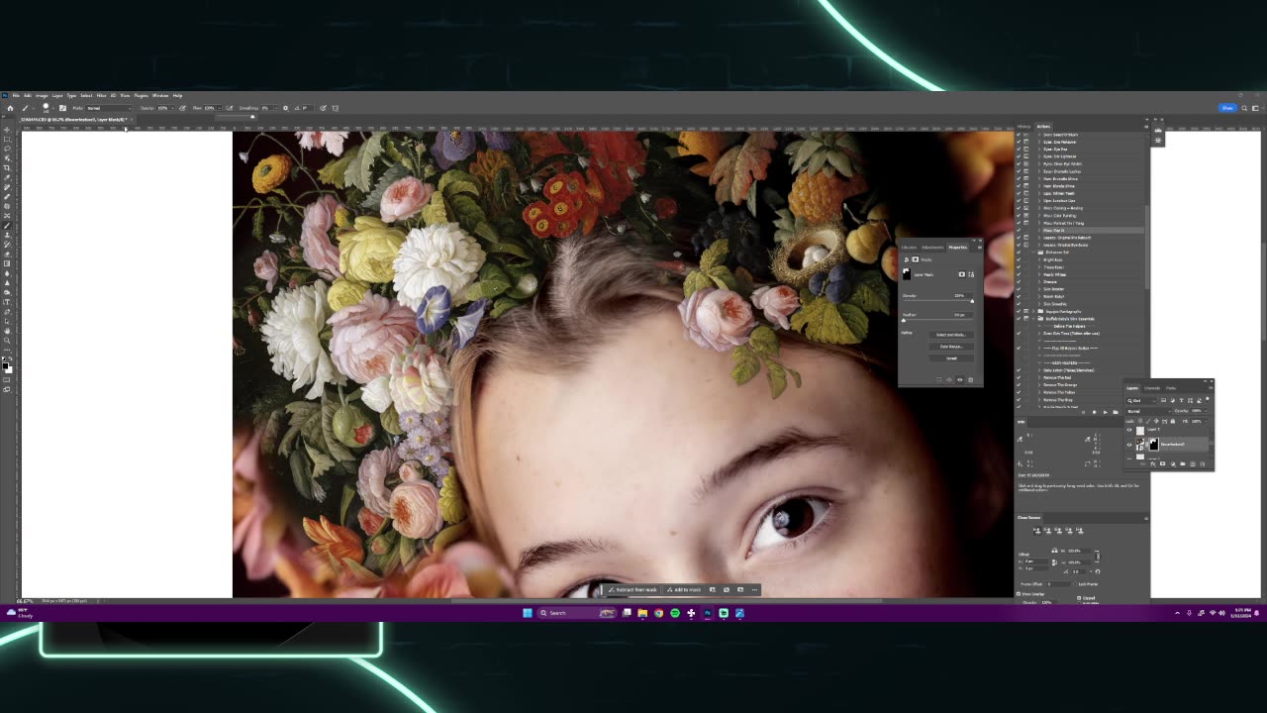1267x713 pixels.
Task: Click the flowertexture2 layer mask thumbnail
Action: click(1154, 445)
